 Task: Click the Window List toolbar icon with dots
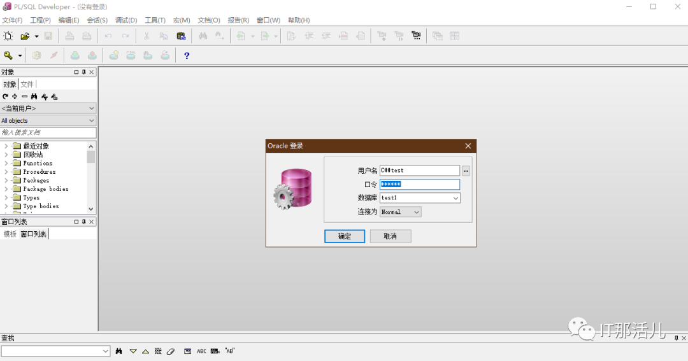click(416, 36)
